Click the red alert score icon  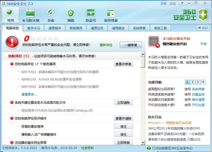(x=12, y=42)
